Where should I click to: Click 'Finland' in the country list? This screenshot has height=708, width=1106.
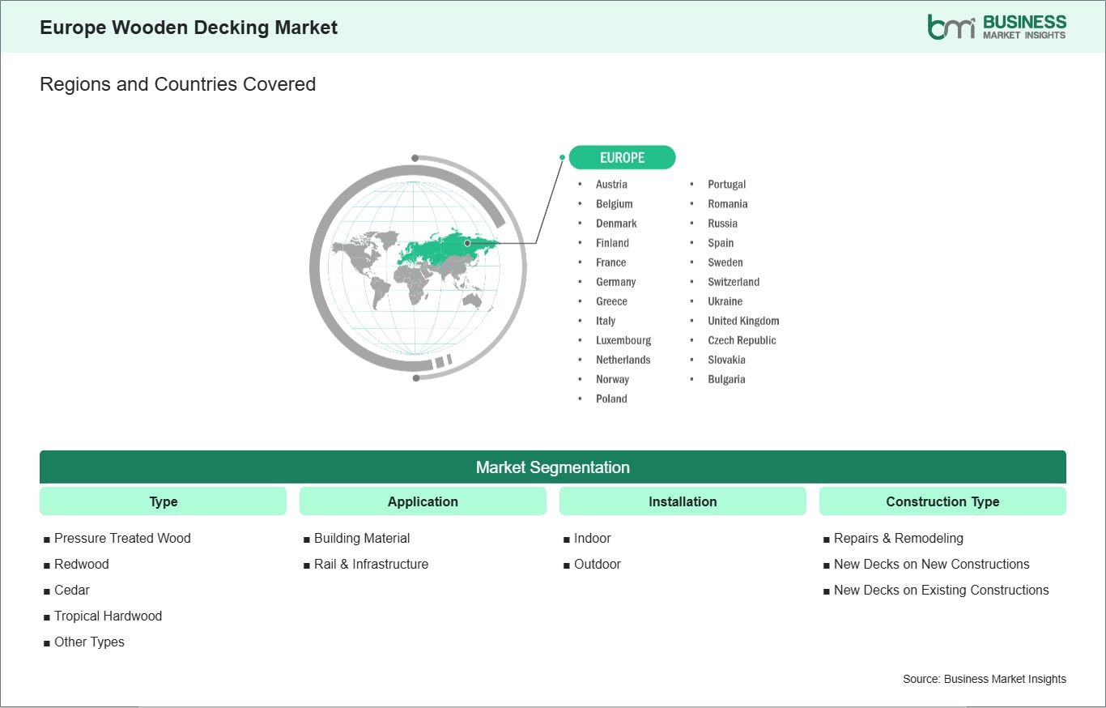pyautogui.click(x=612, y=243)
